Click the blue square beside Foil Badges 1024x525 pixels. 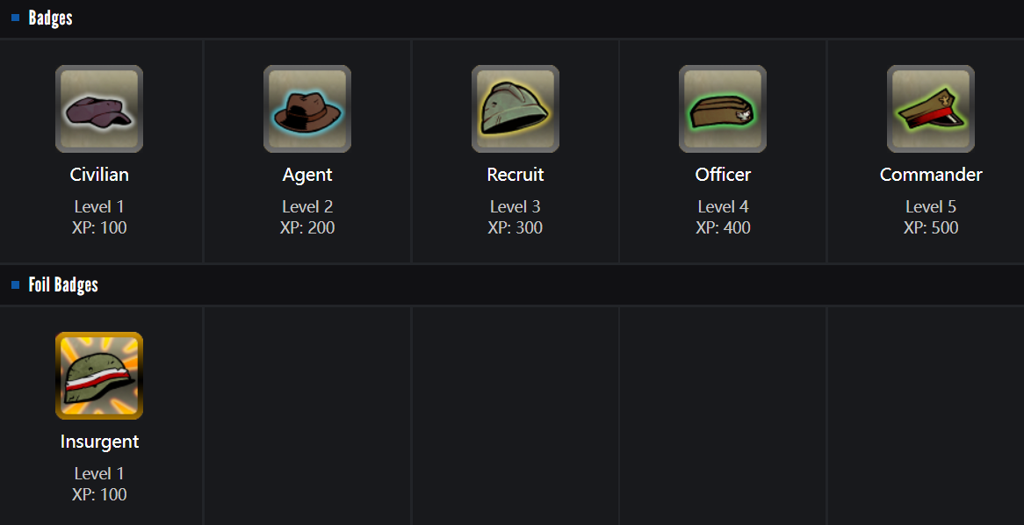tap(16, 284)
